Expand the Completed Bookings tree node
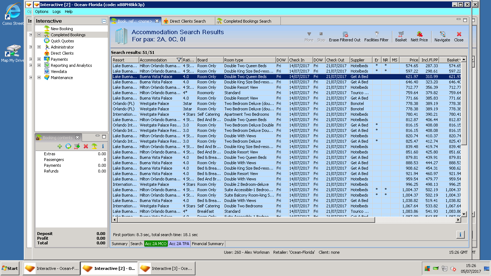491x276 pixels. pos(39,35)
